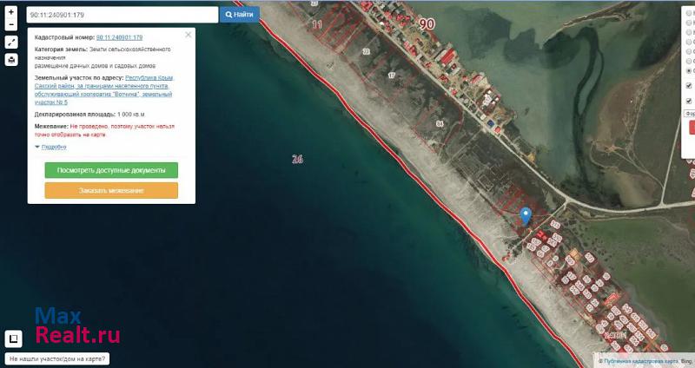
Task: Click the Найти search button
Action: (x=239, y=15)
